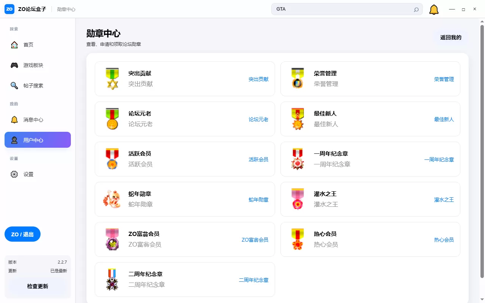Click the 查看、申请和领取论坛勋章 subtitle
Image resolution: width=485 pixels, height=303 pixels.
coord(114,44)
